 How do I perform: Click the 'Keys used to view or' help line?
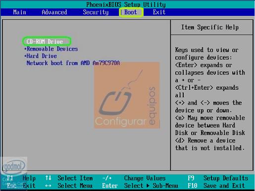206,50
